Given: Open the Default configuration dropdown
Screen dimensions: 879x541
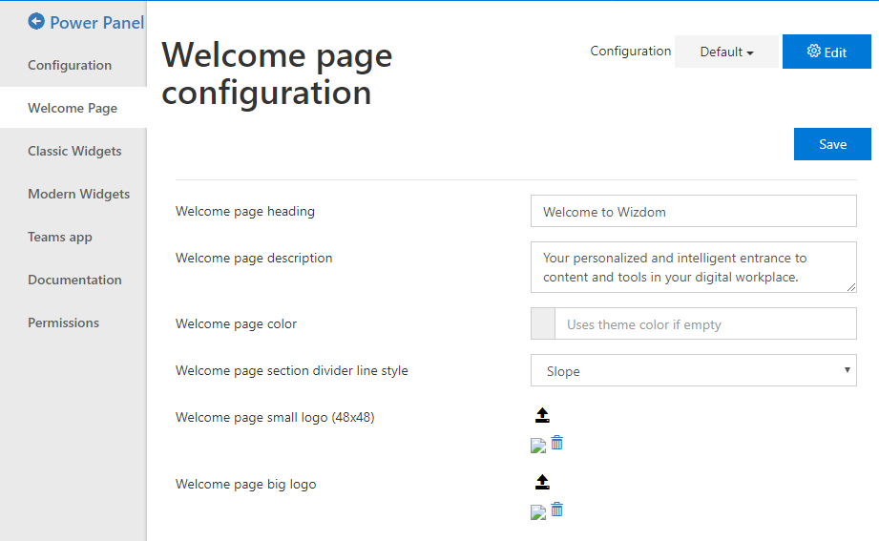Looking at the screenshot, I should tap(726, 52).
